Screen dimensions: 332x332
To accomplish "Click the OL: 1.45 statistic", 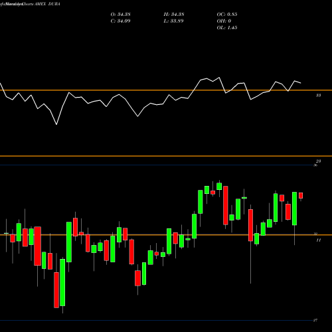I will (x=227, y=28).
